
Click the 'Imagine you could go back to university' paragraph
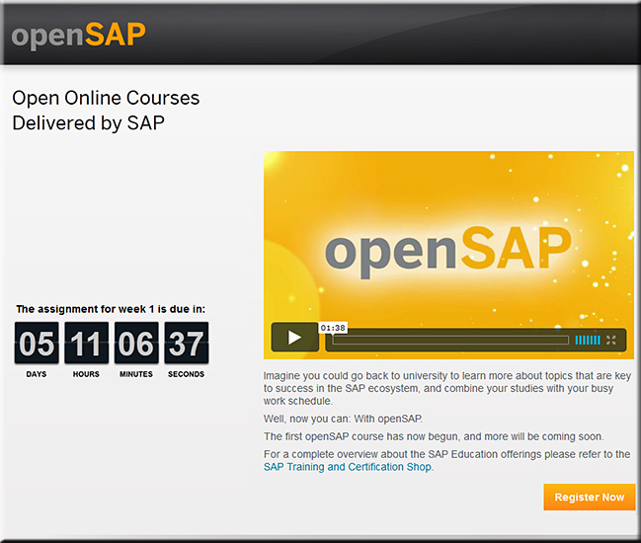click(x=447, y=388)
